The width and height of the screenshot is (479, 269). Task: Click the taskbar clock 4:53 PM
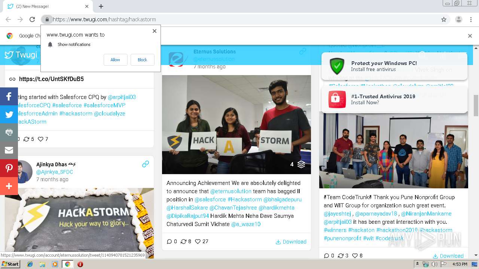point(460,264)
